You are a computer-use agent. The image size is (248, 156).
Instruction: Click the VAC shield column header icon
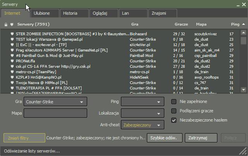(x=12, y=24)
